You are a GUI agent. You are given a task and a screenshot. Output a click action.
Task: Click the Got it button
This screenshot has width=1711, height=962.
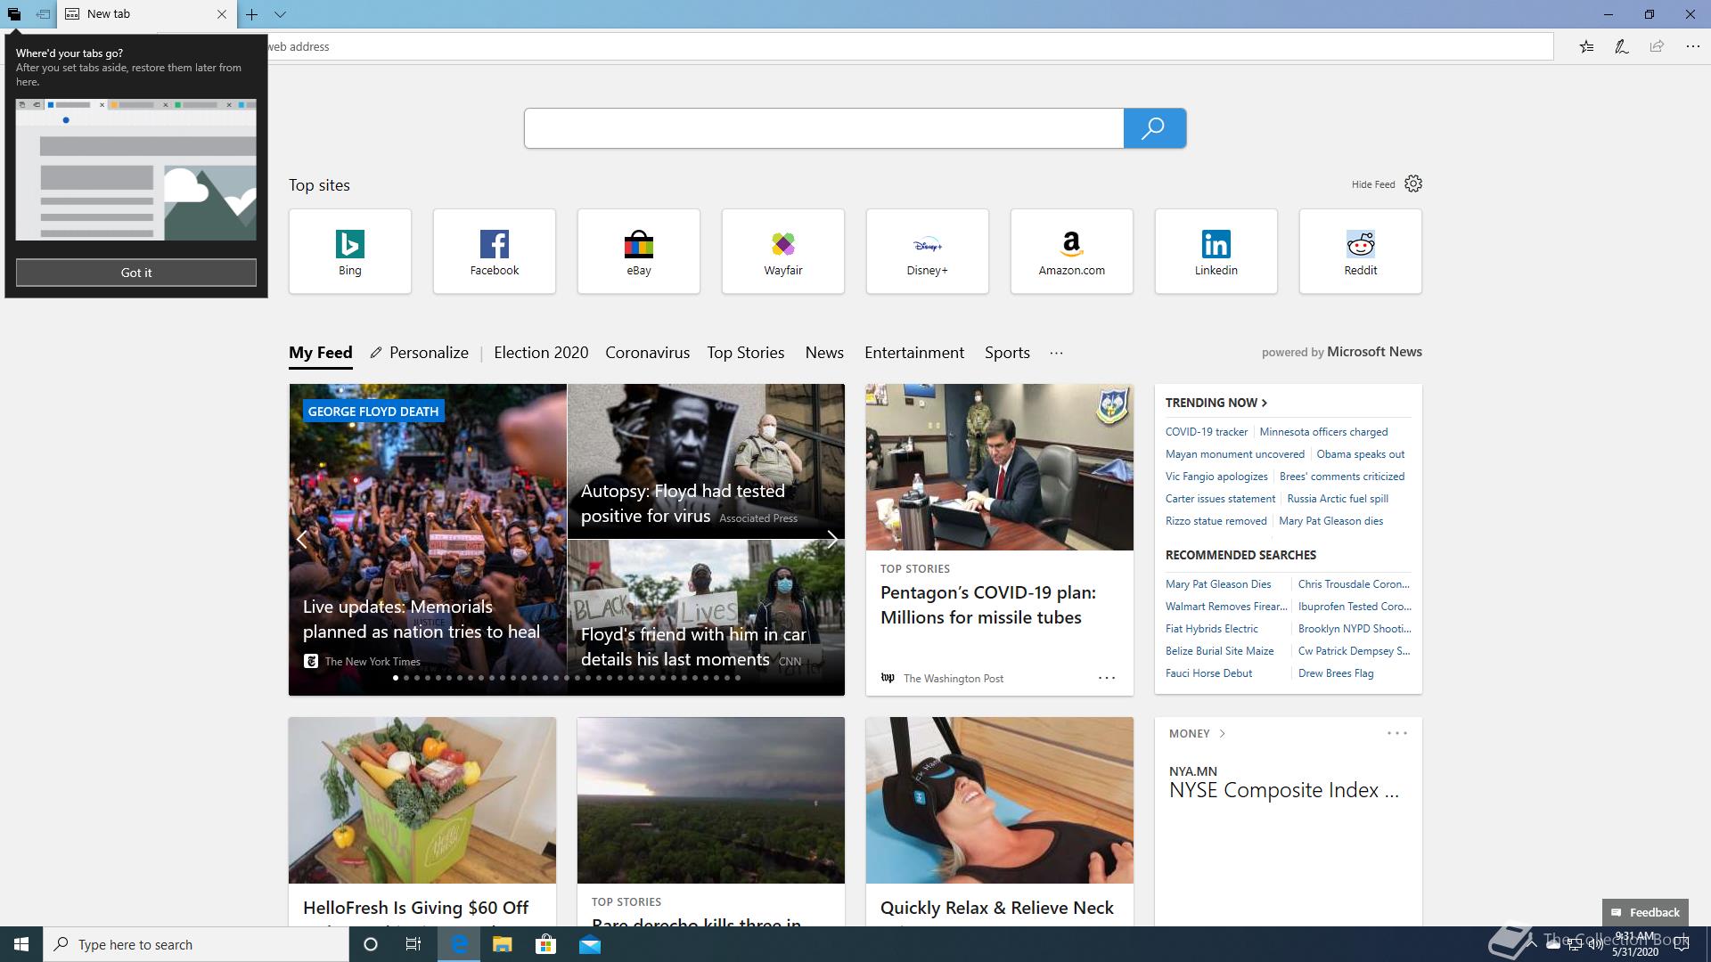point(136,273)
